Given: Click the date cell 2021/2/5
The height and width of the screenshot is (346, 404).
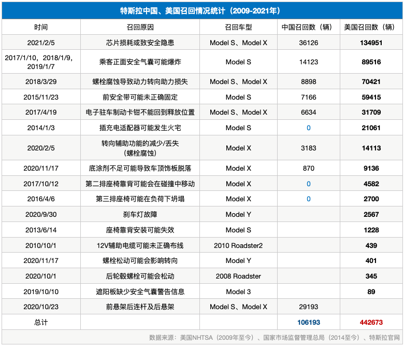Looking at the screenshot, I should (41, 43).
